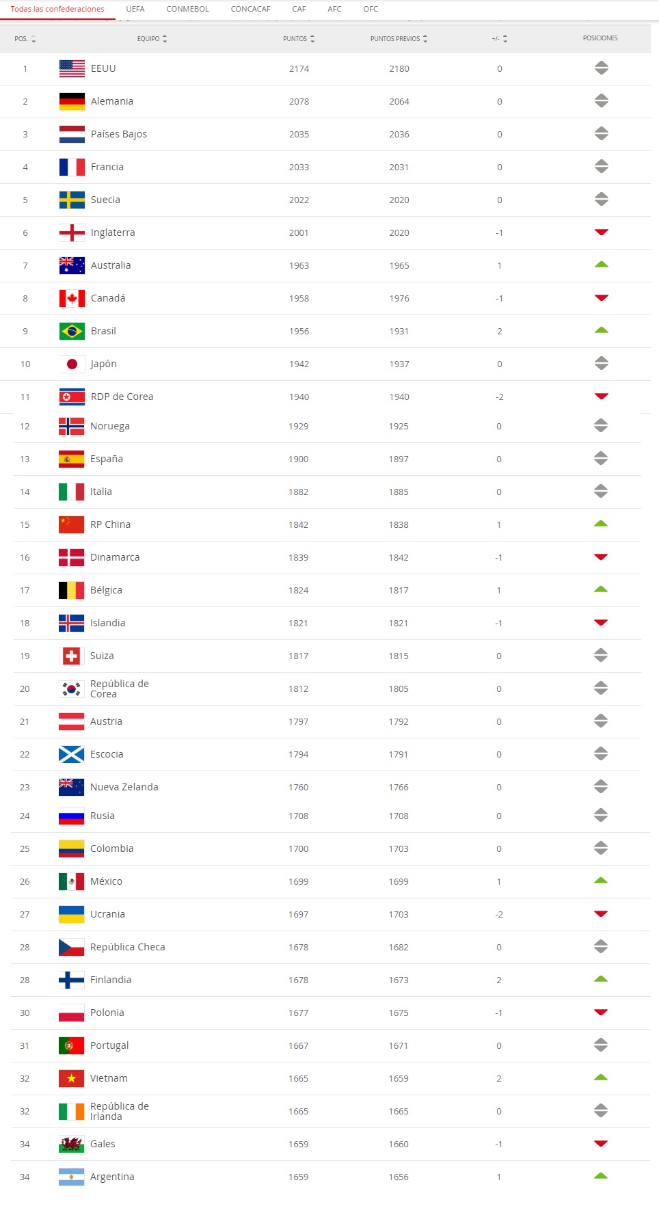
Task: Select the CONCACAF tab
Action: pyautogui.click(x=250, y=9)
